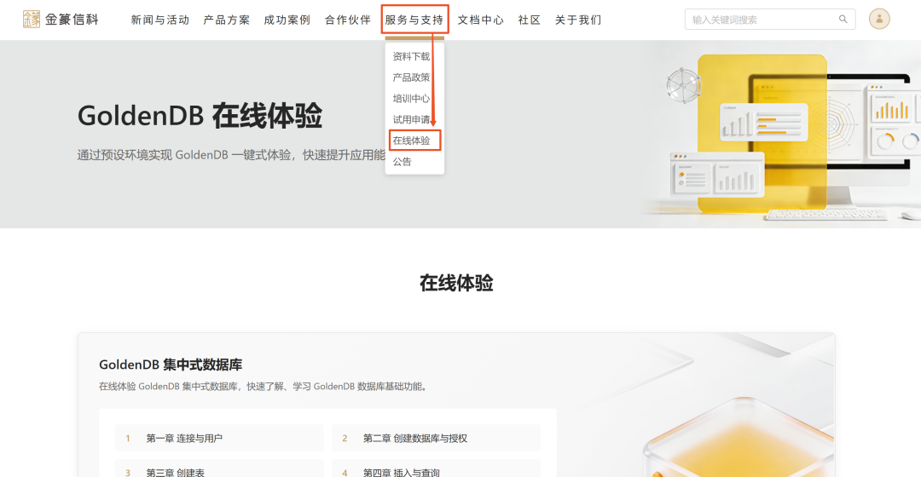Open the user avatar icon
The height and width of the screenshot is (477, 921).
(x=879, y=20)
